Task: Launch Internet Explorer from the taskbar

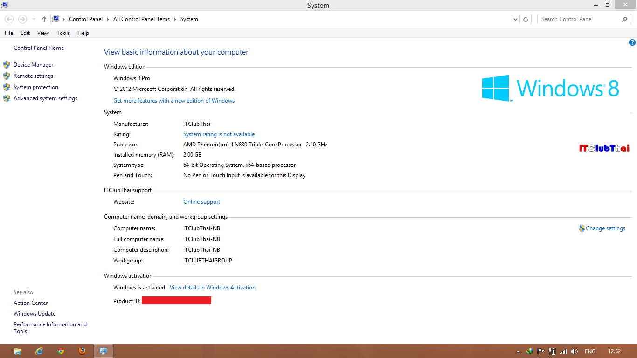Action: [39, 351]
